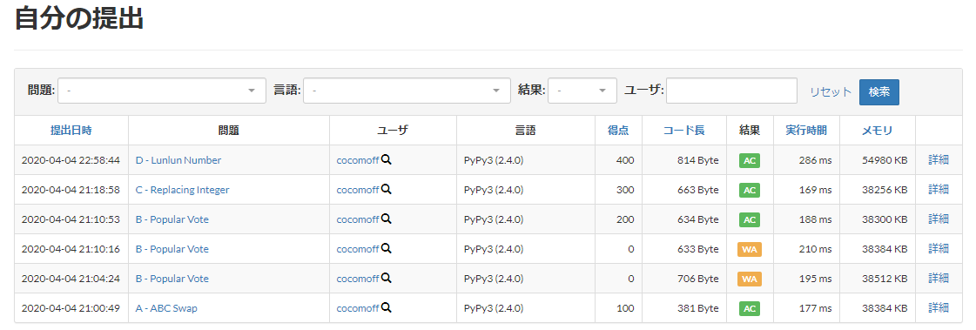Click code length 814 Byte
Screen dimensions: 976x330
coord(698,160)
